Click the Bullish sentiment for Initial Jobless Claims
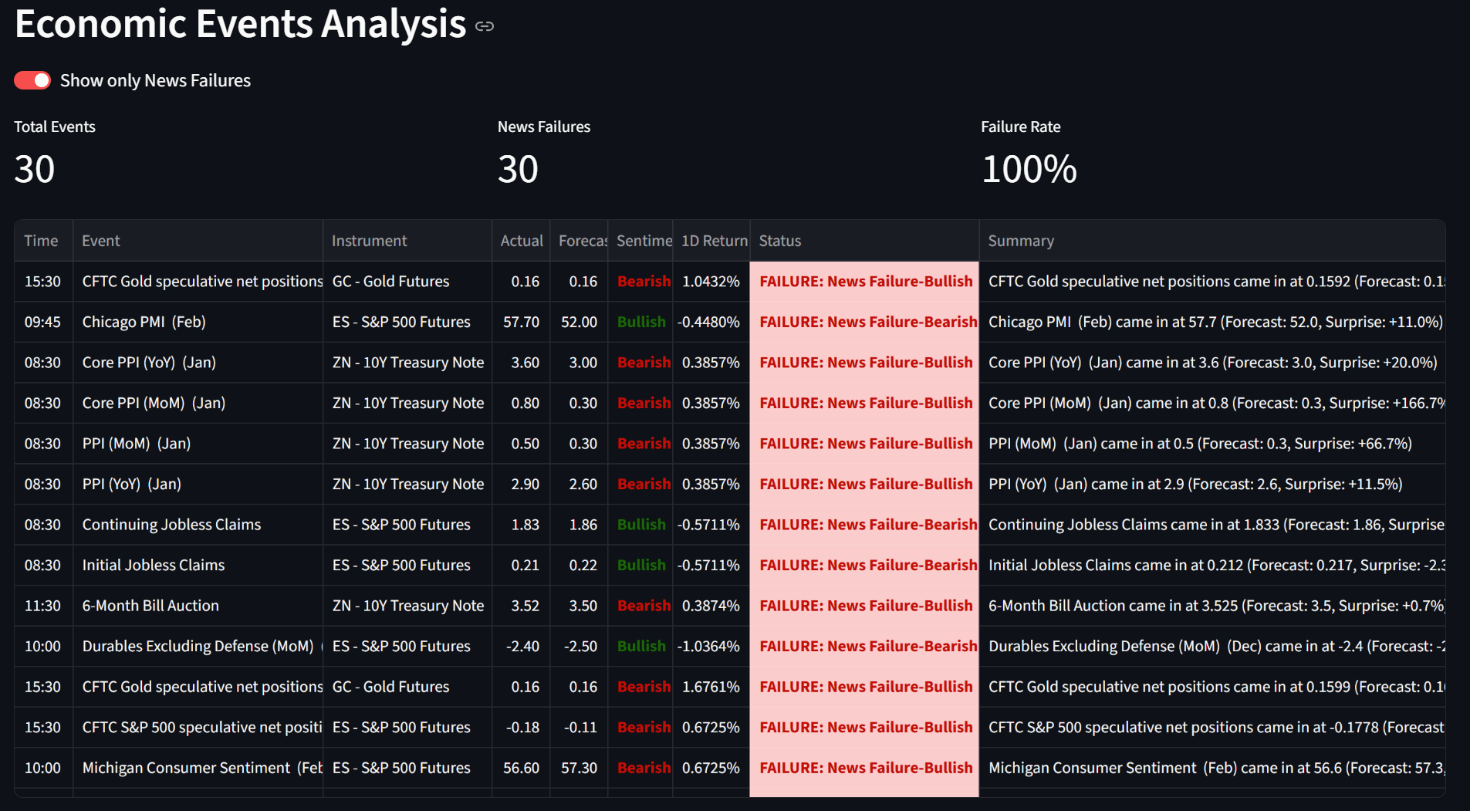 [x=640, y=565]
